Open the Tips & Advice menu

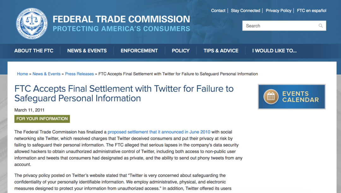[x=221, y=51]
